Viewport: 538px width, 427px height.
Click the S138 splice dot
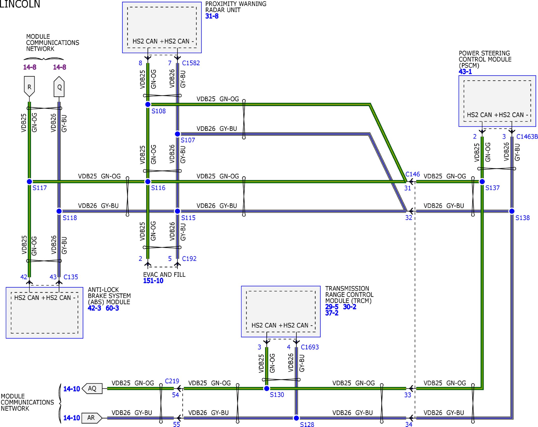click(512, 211)
